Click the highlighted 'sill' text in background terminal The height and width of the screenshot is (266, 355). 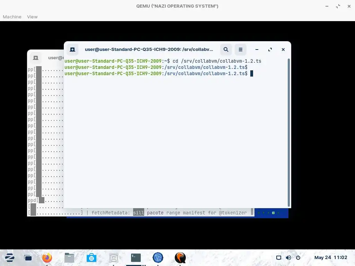pyautogui.click(x=139, y=213)
